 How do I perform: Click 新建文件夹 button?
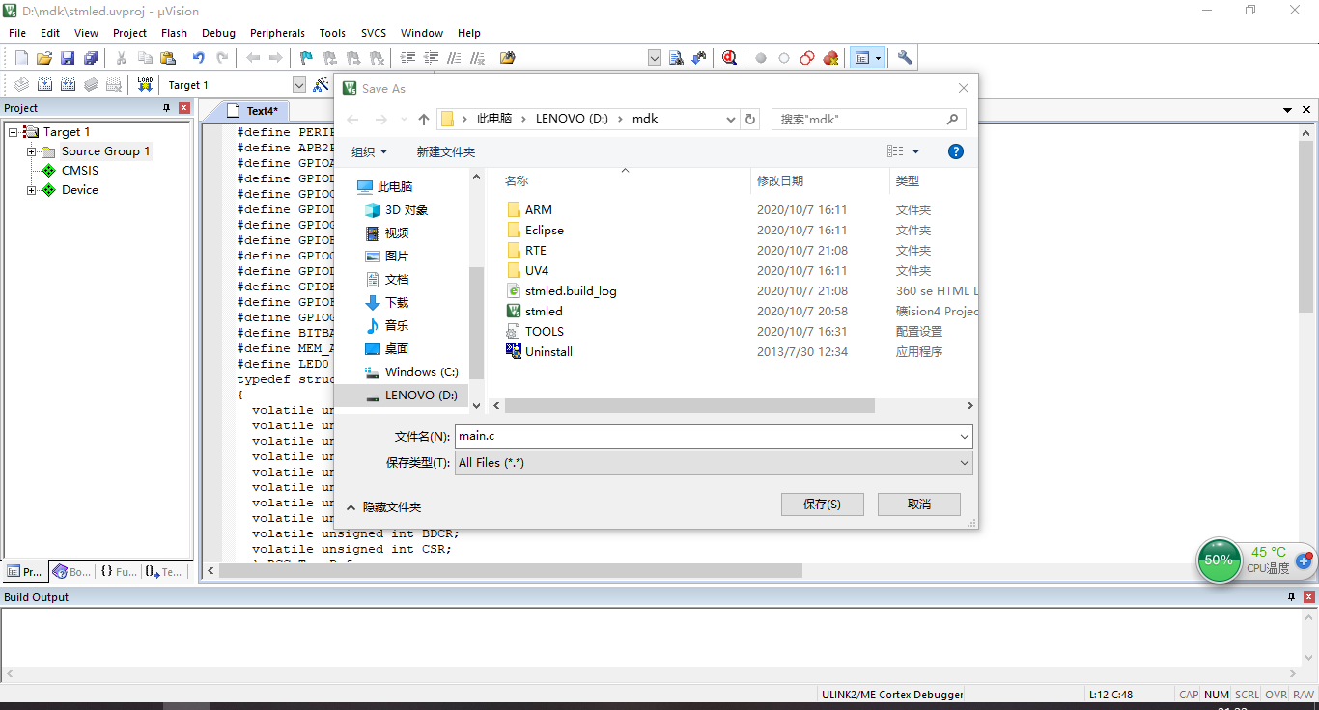[446, 151]
